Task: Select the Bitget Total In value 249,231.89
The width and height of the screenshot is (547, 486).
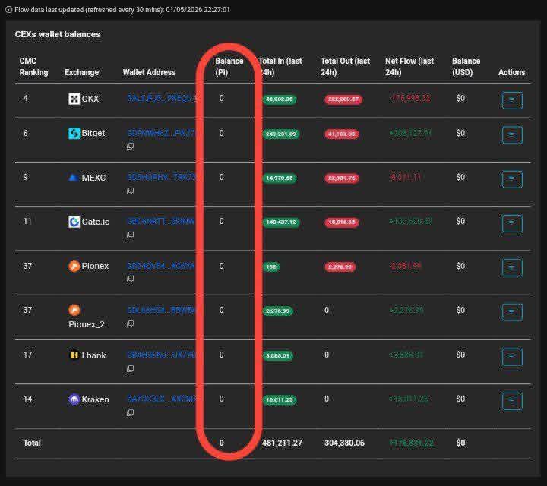Action: coord(281,134)
